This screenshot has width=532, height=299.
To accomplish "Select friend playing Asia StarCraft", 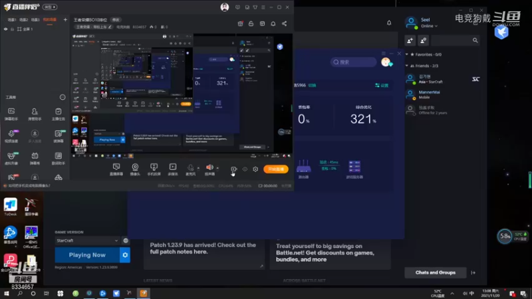I will pyautogui.click(x=442, y=79).
